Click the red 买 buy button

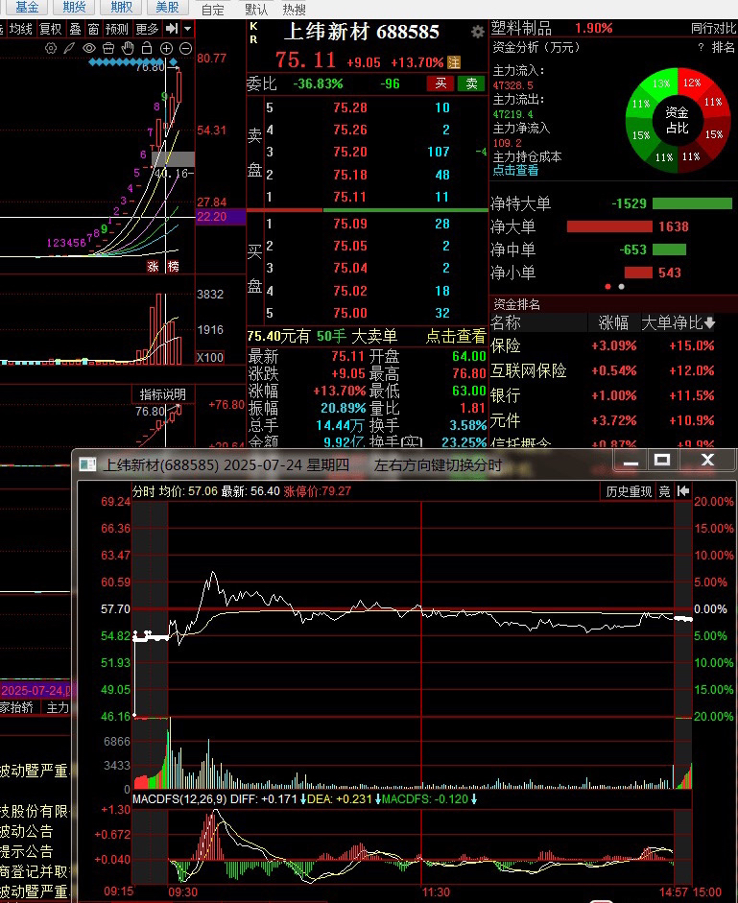pos(440,83)
